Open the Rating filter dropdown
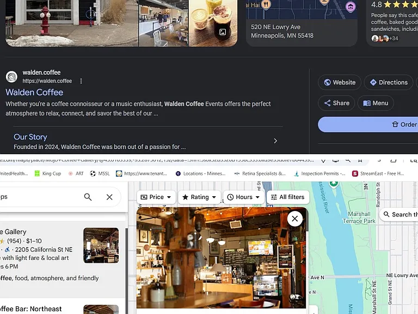Image resolution: width=418 pixels, height=314 pixels. click(x=199, y=197)
